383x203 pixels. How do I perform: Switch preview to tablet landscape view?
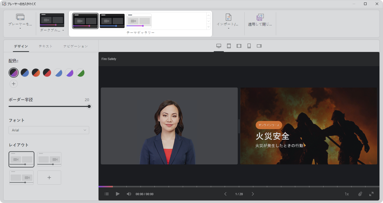tap(239, 46)
